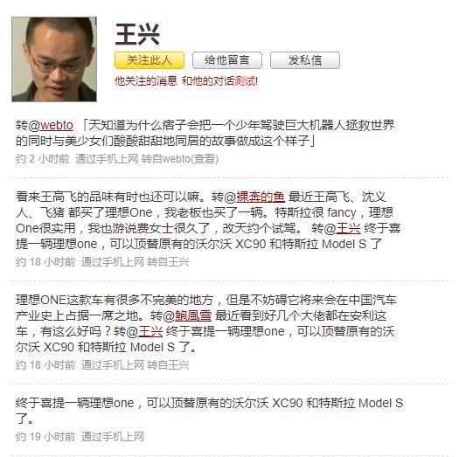Click 转自王兴 under the 理想ONE这款车 post

click(168, 365)
